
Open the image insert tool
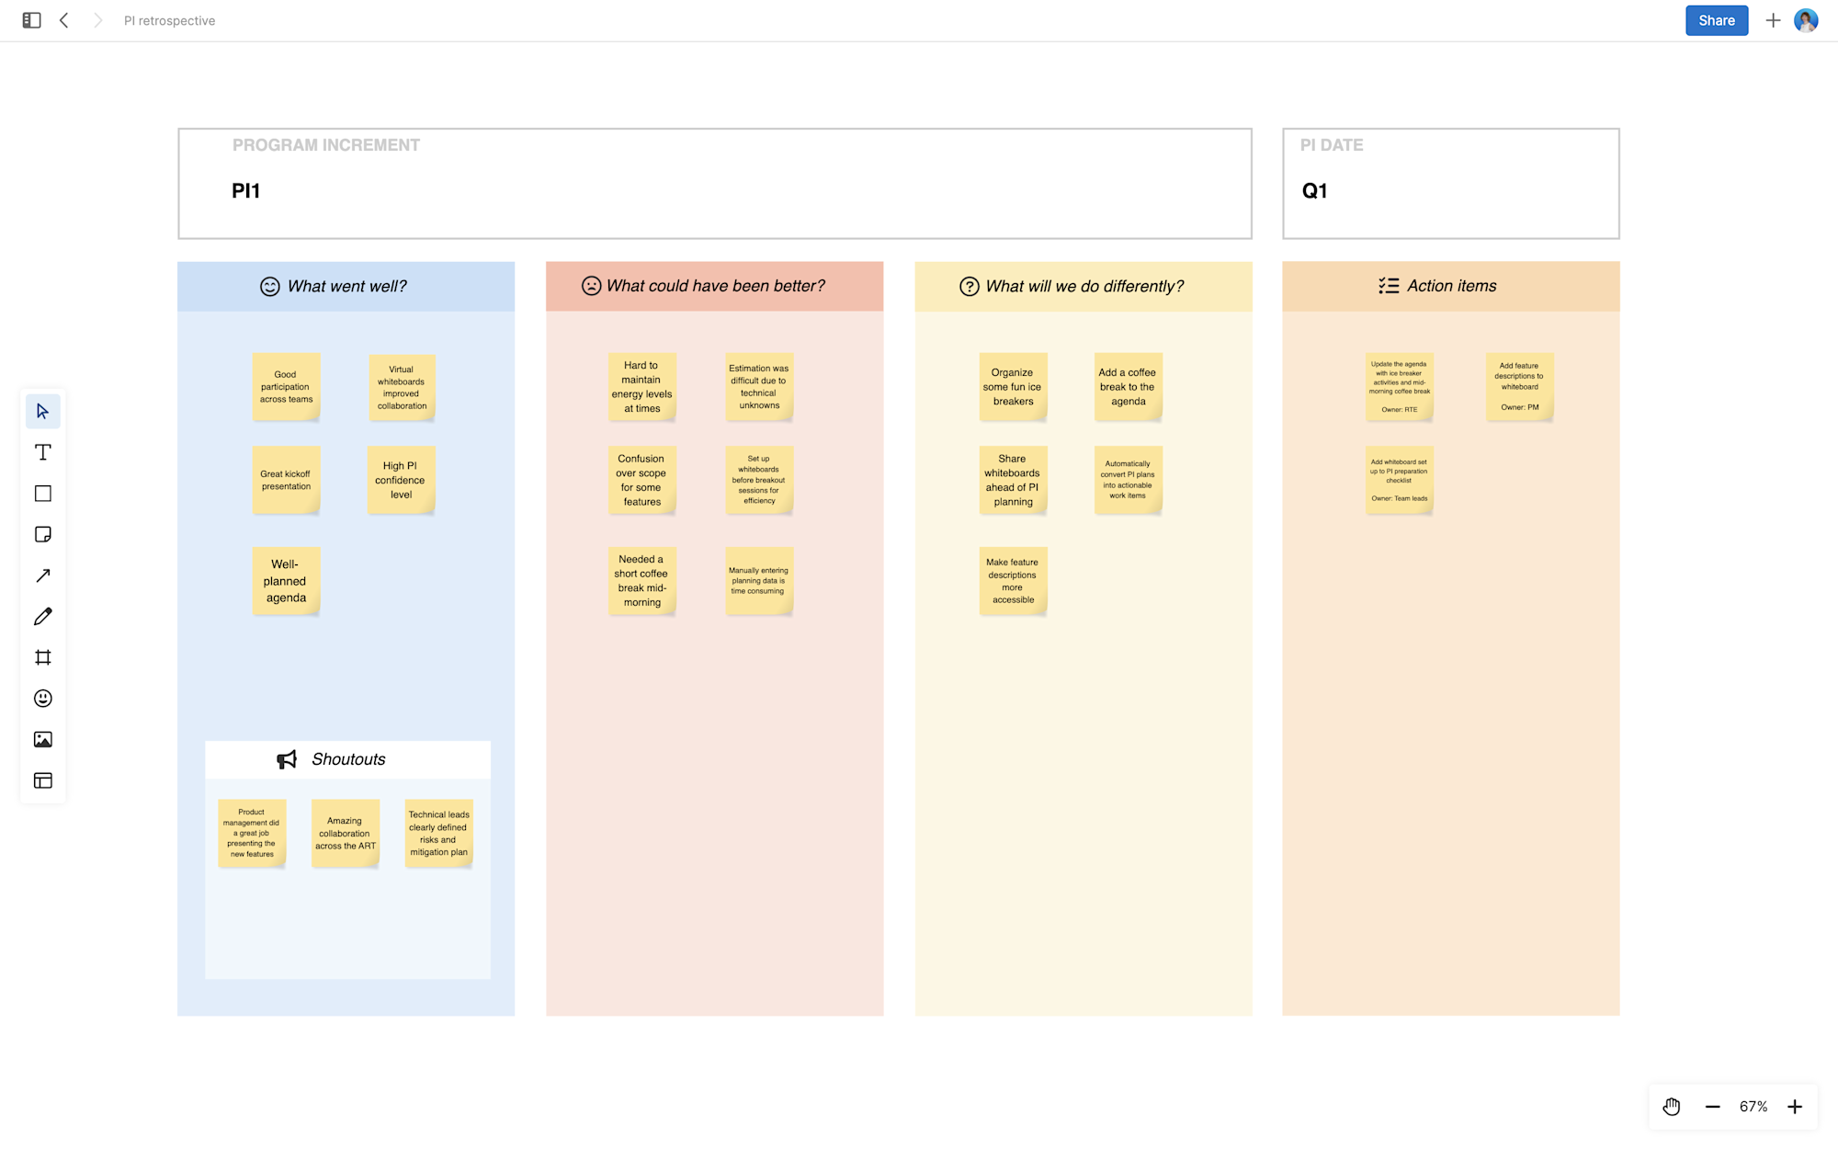coord(42,739)
